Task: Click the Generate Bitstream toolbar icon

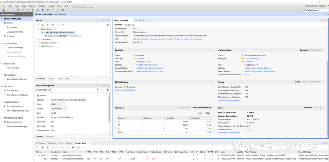Action: (x=37, y=10)
